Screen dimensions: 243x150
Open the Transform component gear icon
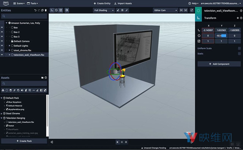coord(238,18)
